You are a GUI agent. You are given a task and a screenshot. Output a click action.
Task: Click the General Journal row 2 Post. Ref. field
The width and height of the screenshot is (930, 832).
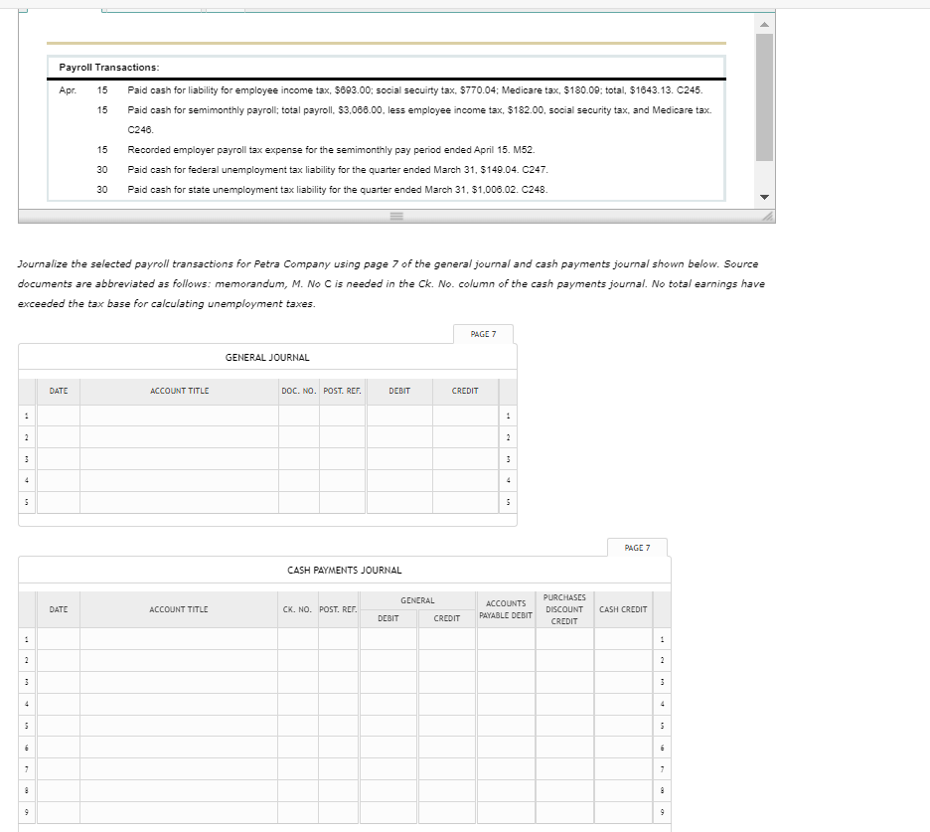pyautogui.click(x=342, y=437)
